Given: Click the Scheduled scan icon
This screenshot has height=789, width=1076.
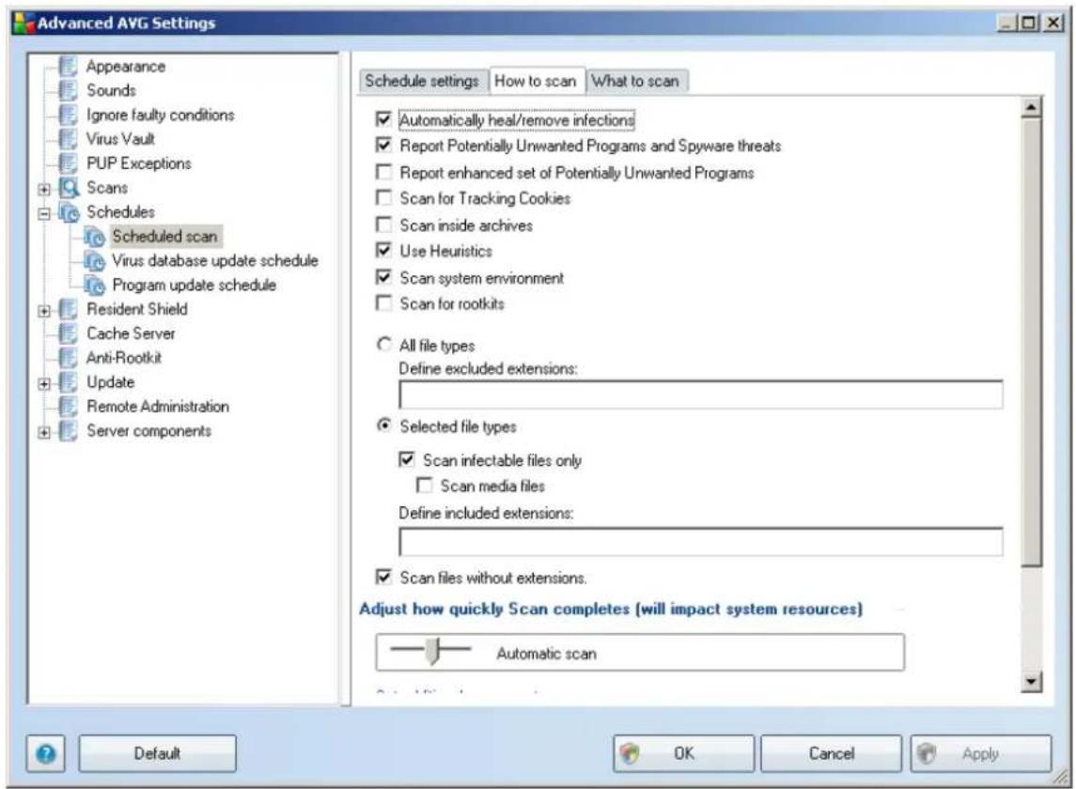Looking at the screenshot, I should (x=94, y=237).
